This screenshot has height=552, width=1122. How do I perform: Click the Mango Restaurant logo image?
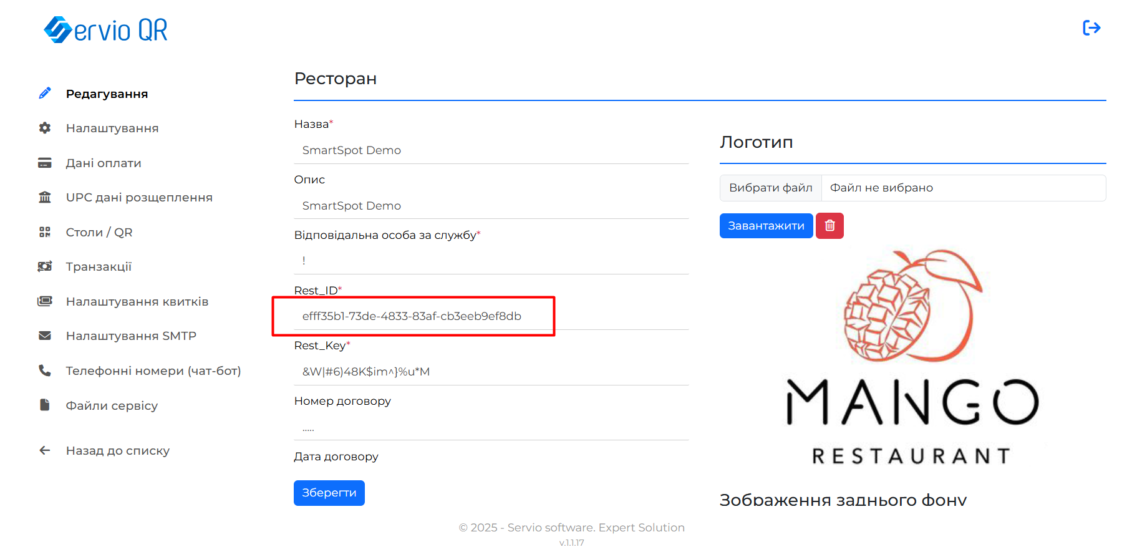click(x=912, y=359)
